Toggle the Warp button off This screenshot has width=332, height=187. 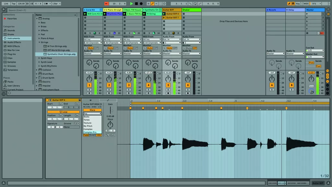click(92, 110)
